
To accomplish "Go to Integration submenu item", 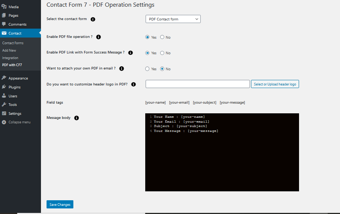I will (x=10, y=58).
